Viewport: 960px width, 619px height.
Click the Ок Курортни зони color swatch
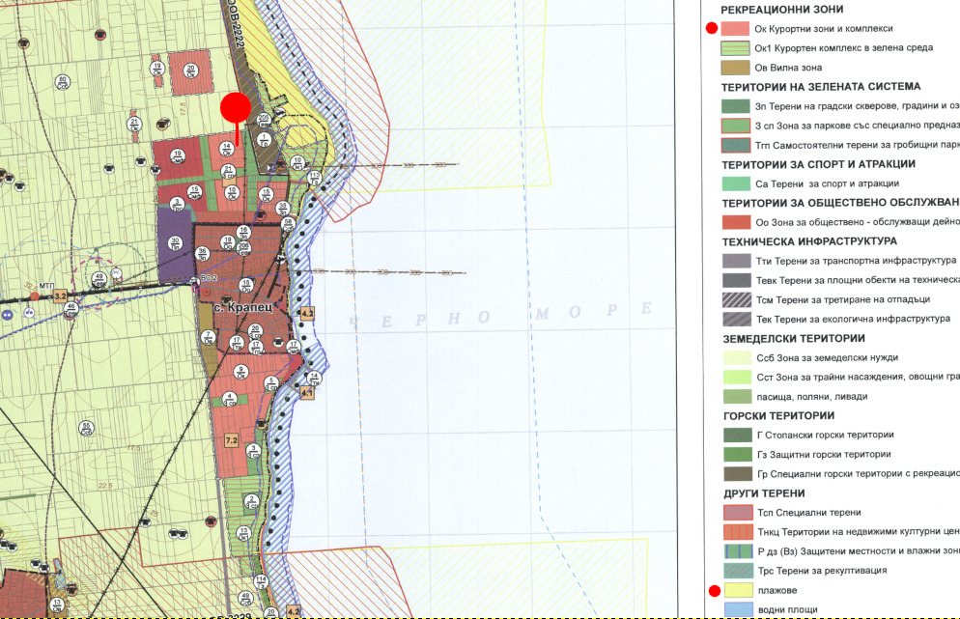tap(736, 29)
